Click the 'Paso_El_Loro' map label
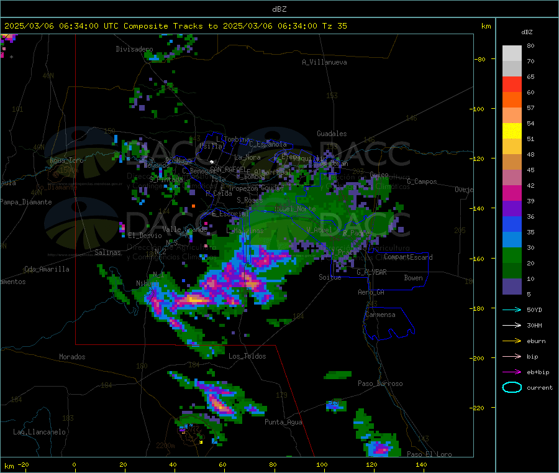559x473 pixels. pos(429,454)
